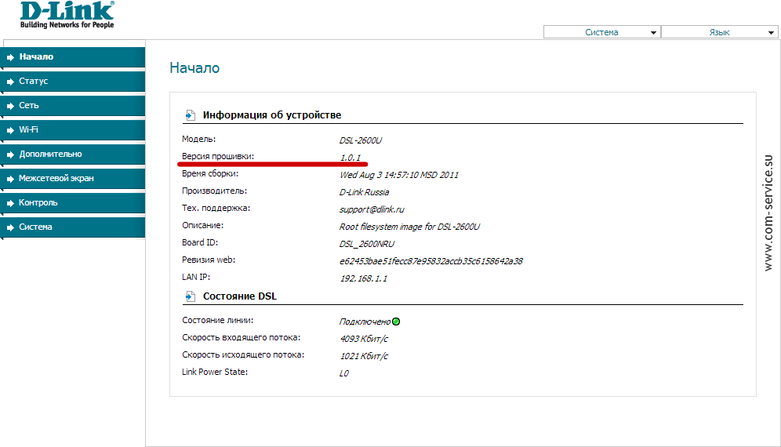Viewport: 781px width, 447px height.
Task: Click model value DSL-2600U
Action: coord(361,140)
